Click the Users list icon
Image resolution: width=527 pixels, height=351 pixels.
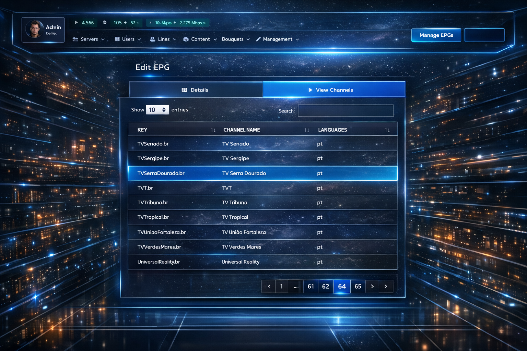pos(117,39)
